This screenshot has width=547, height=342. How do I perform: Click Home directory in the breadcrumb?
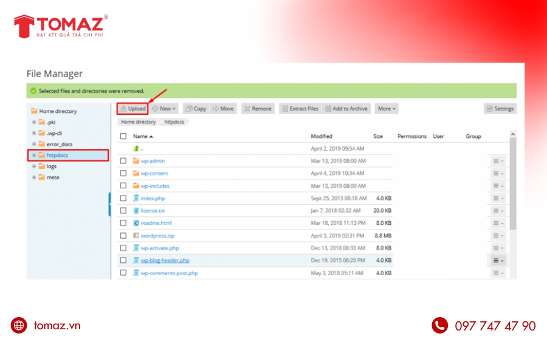tap(138, 122)
